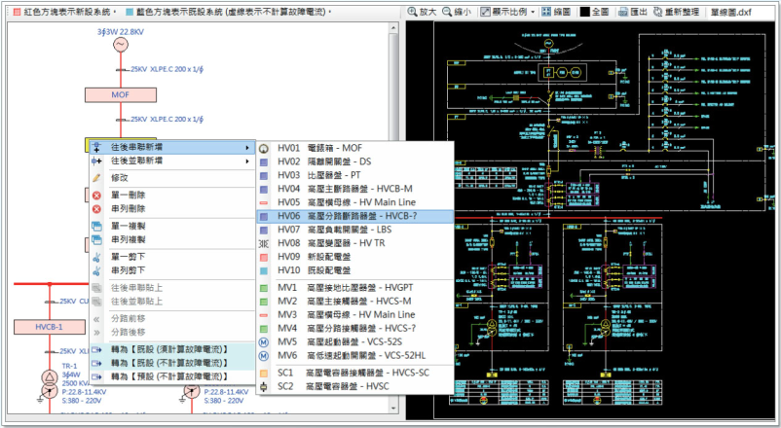Screen dimensions: 781x428
Task: Click the 單線圖.dxf file name label
Action: [x=730, y=12]
